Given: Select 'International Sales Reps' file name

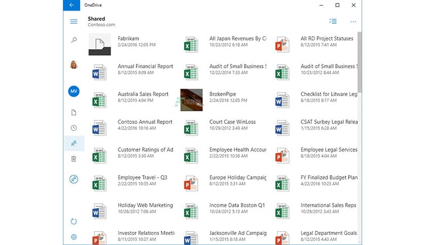Looking at the screenshot, I should (329, 206).
